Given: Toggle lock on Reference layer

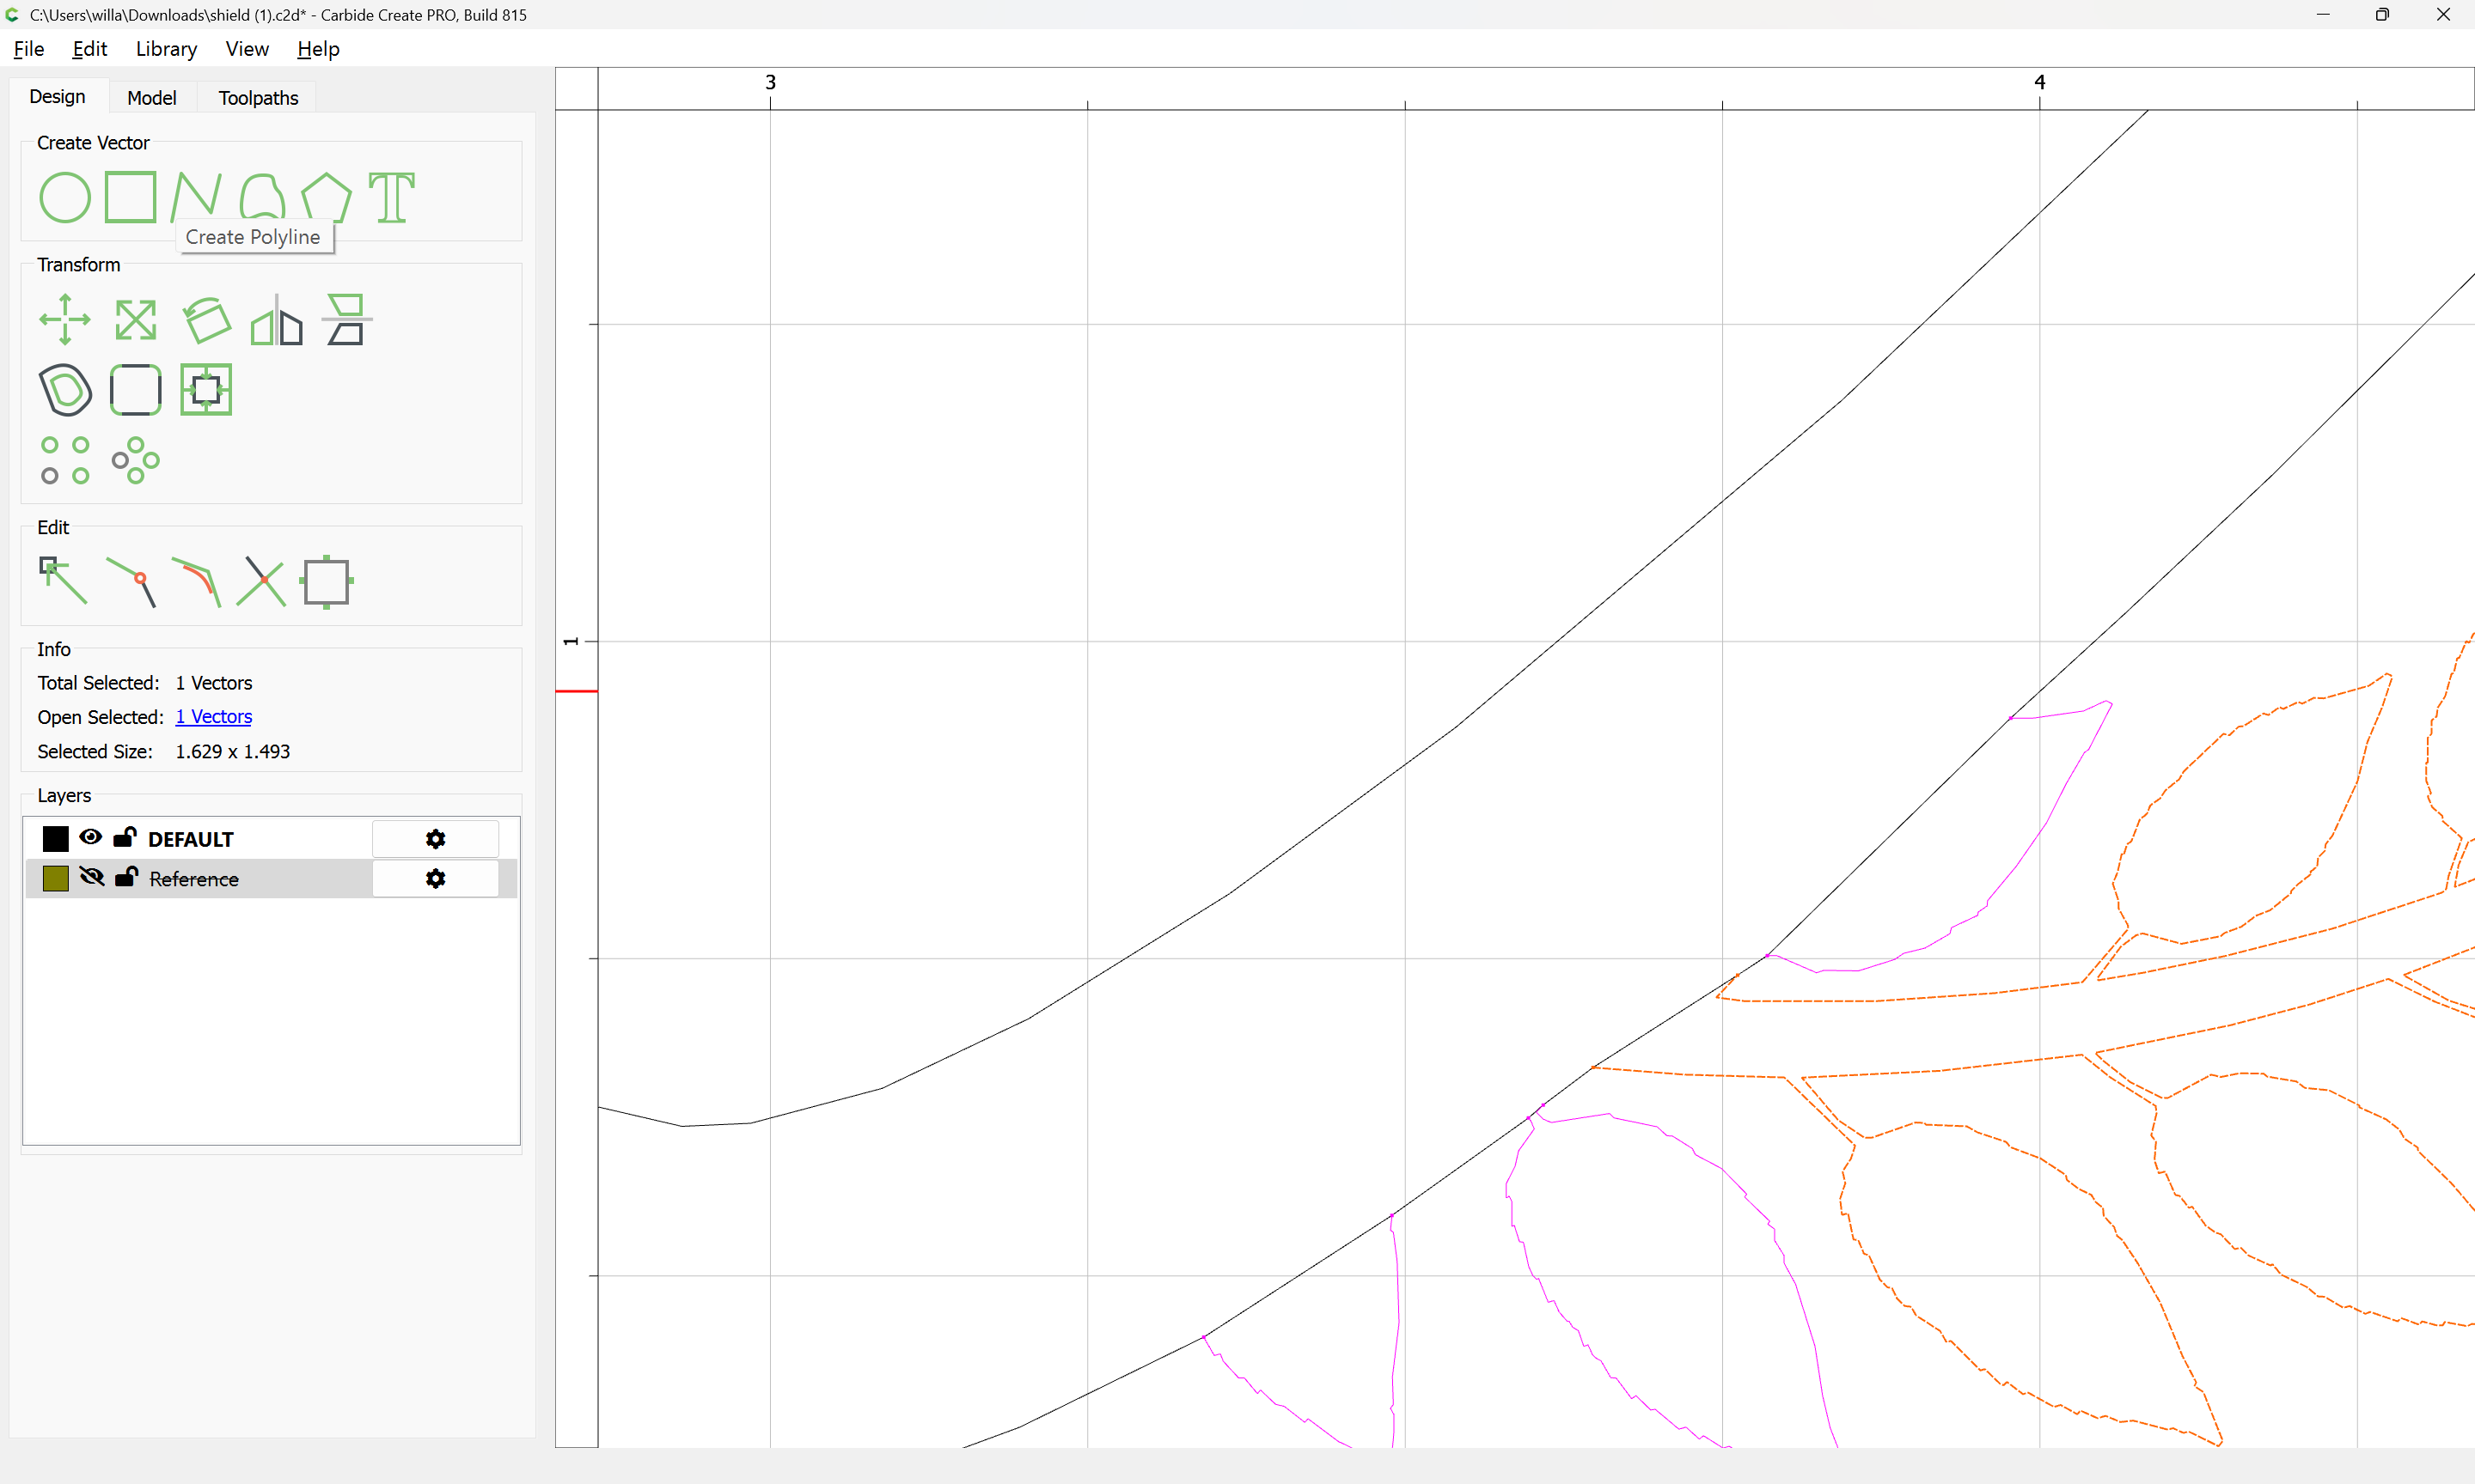Looking at the screenshot, I should (126, 876).
